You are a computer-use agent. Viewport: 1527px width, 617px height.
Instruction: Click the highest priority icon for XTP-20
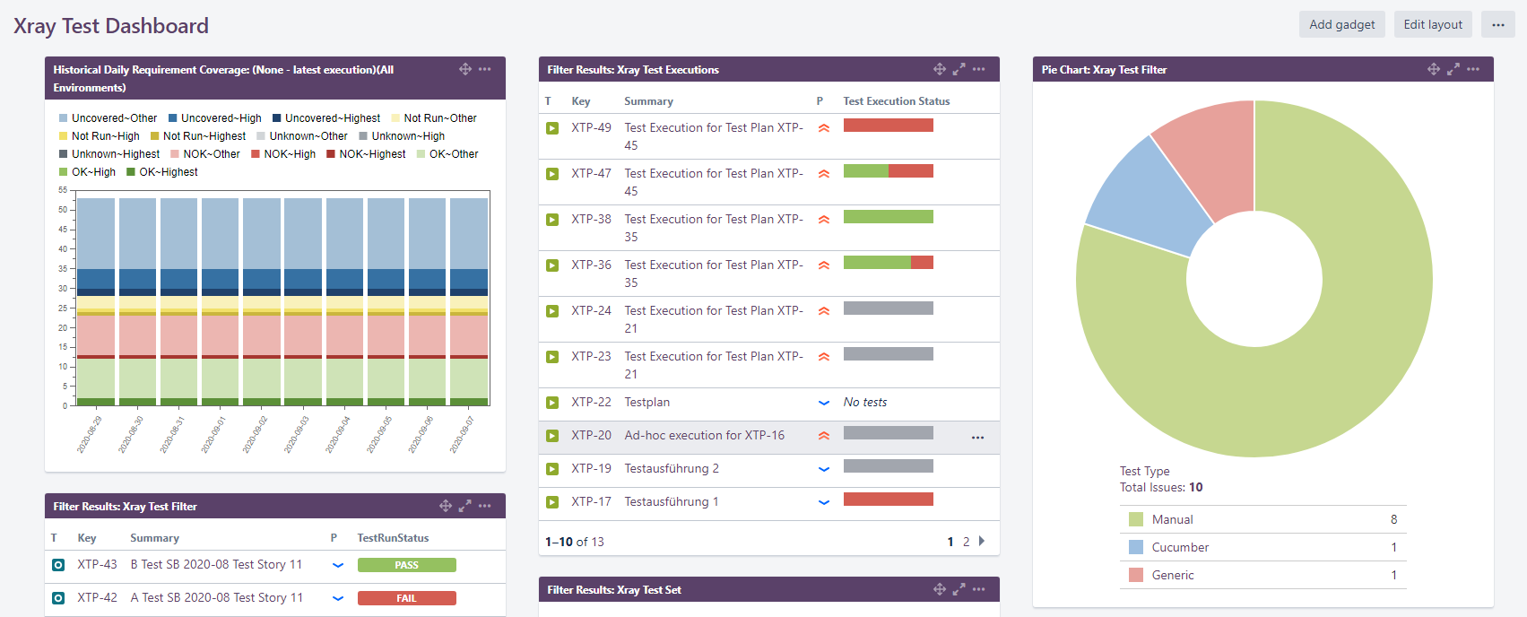pyautogui.click(x=824, y=436)
